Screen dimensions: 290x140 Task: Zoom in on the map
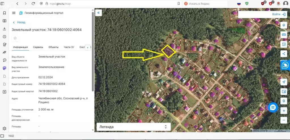click(284, 111)
